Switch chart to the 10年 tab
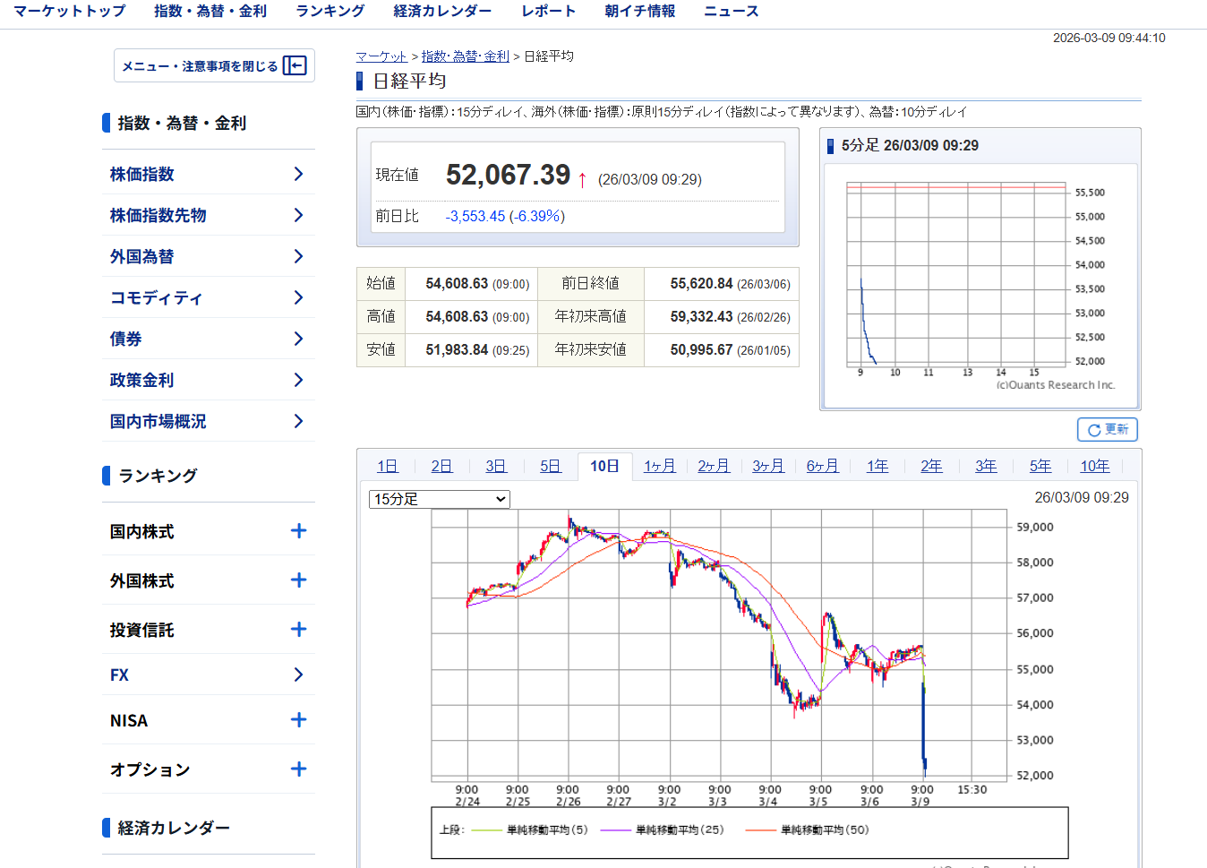 click(1095, 466)
